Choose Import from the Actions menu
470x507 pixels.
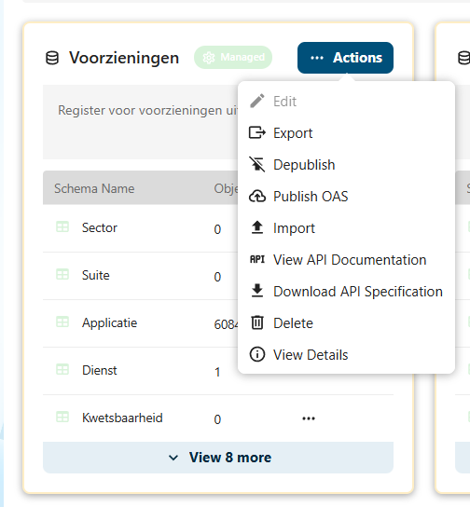click(346, 228)
